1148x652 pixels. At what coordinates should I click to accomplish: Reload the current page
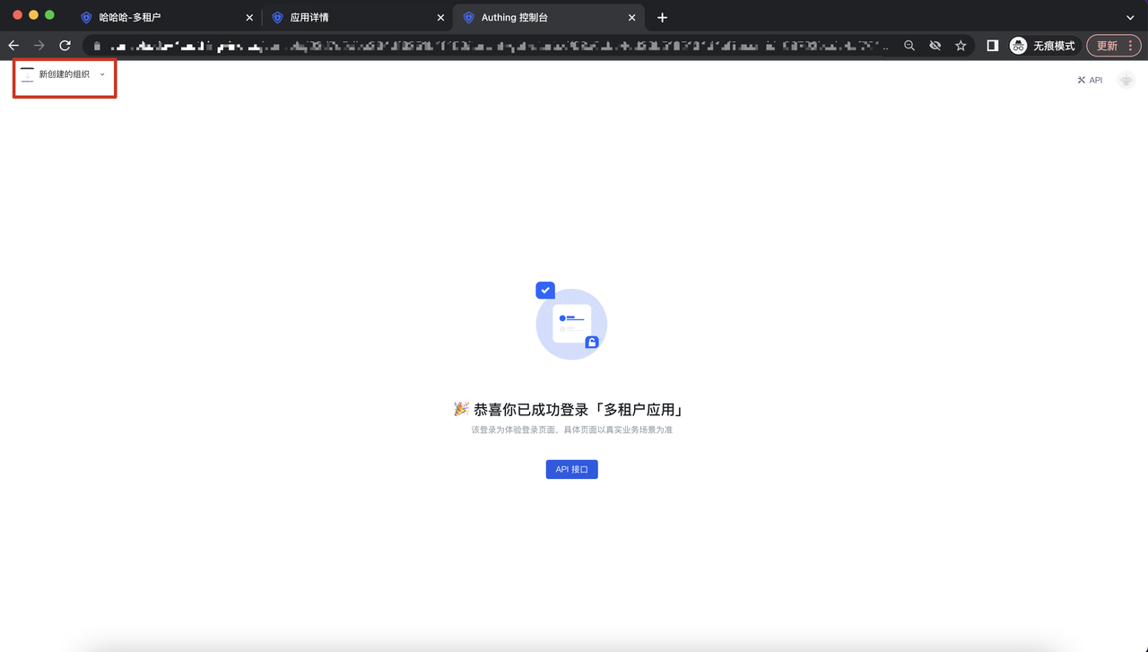pyautogui.click(x=65, y=46)
